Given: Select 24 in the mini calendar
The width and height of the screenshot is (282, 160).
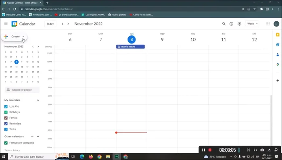Looking at the screenshot, I should [x=27, y=72].
